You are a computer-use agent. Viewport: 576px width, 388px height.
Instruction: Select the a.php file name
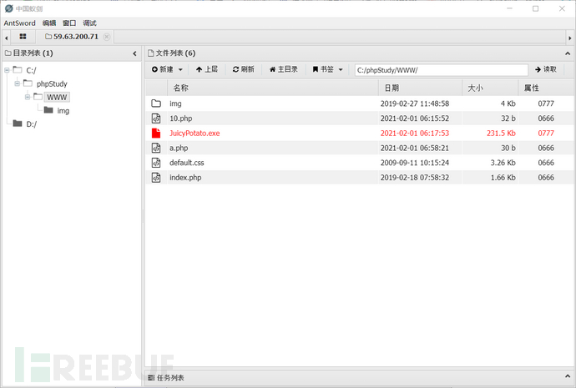click(x=179, y=148)
